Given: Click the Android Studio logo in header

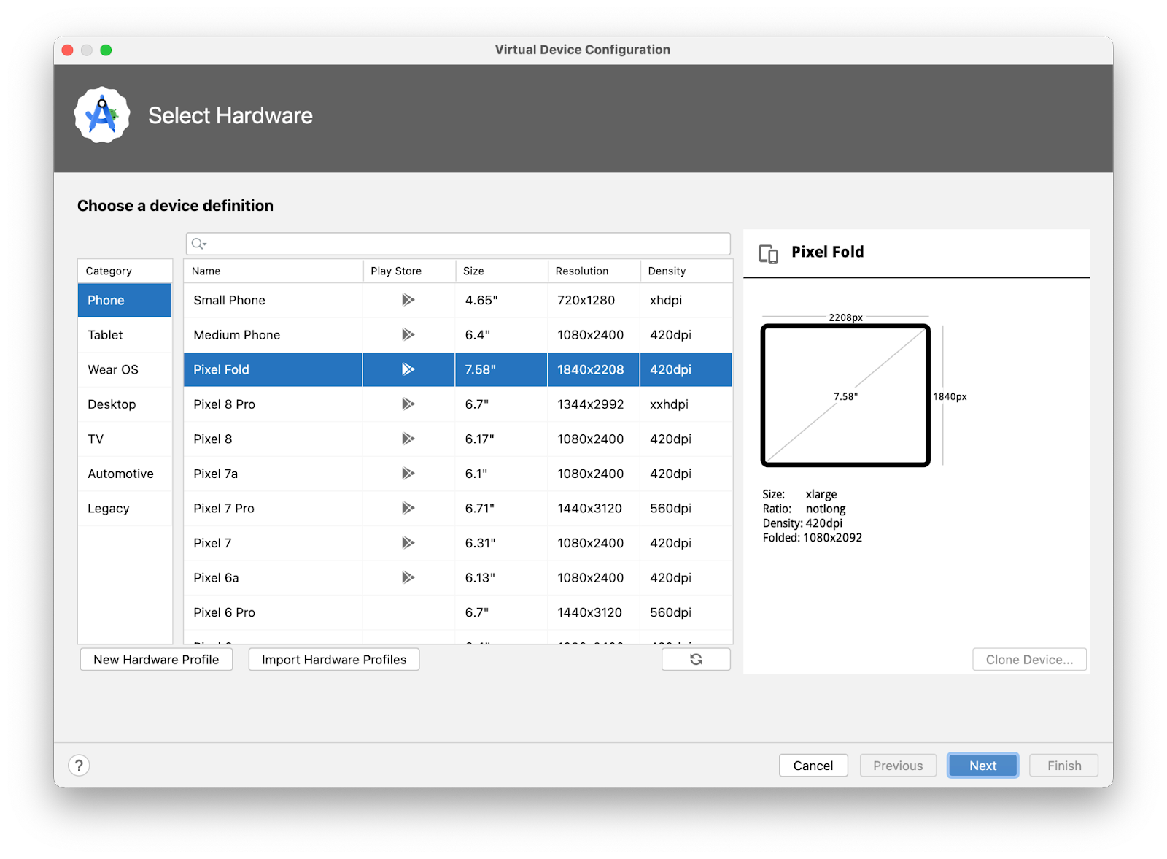Looking at the screenshot, I should pos(102,115).
